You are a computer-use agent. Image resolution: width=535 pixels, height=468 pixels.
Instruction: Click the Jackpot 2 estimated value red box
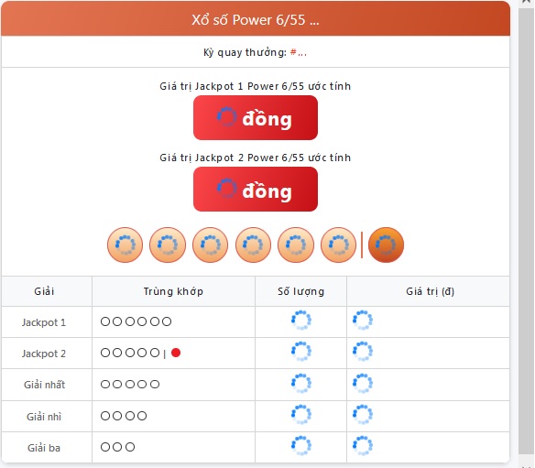pos(256,189)
